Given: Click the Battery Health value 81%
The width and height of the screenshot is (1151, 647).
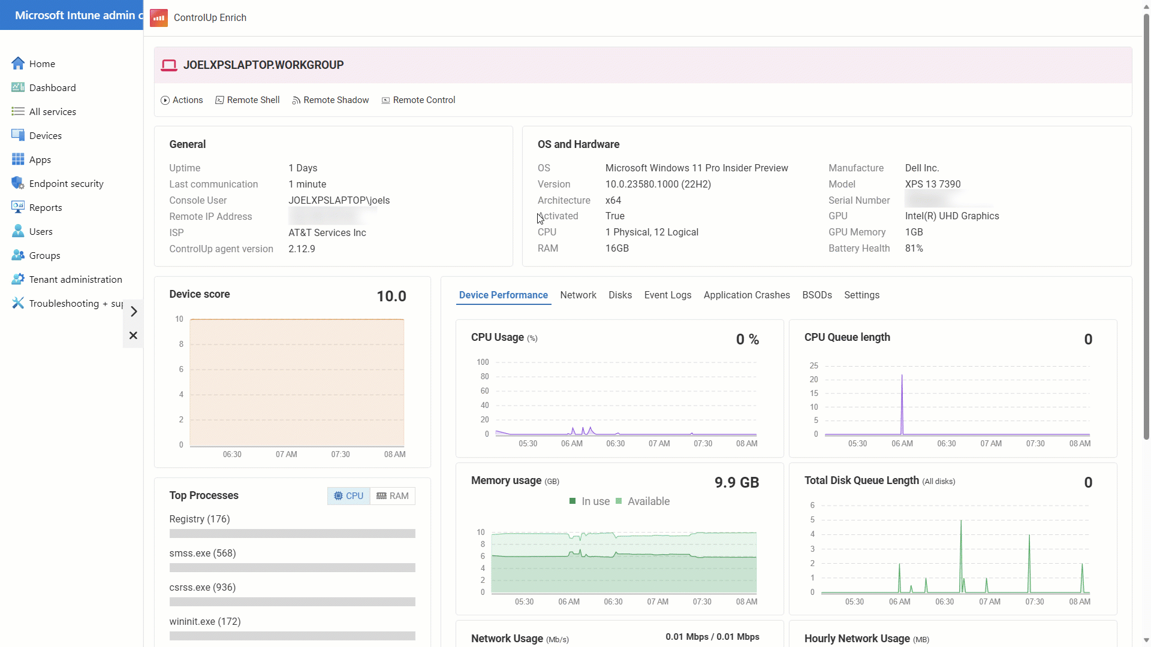Looking at the screenshot, I should tap(914, 248).
